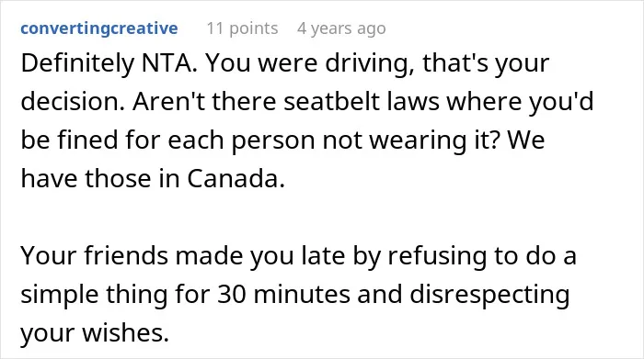The image size is (644, 359).
Task: Click the word Definitely at the comment start
Action: pos(77,63)
